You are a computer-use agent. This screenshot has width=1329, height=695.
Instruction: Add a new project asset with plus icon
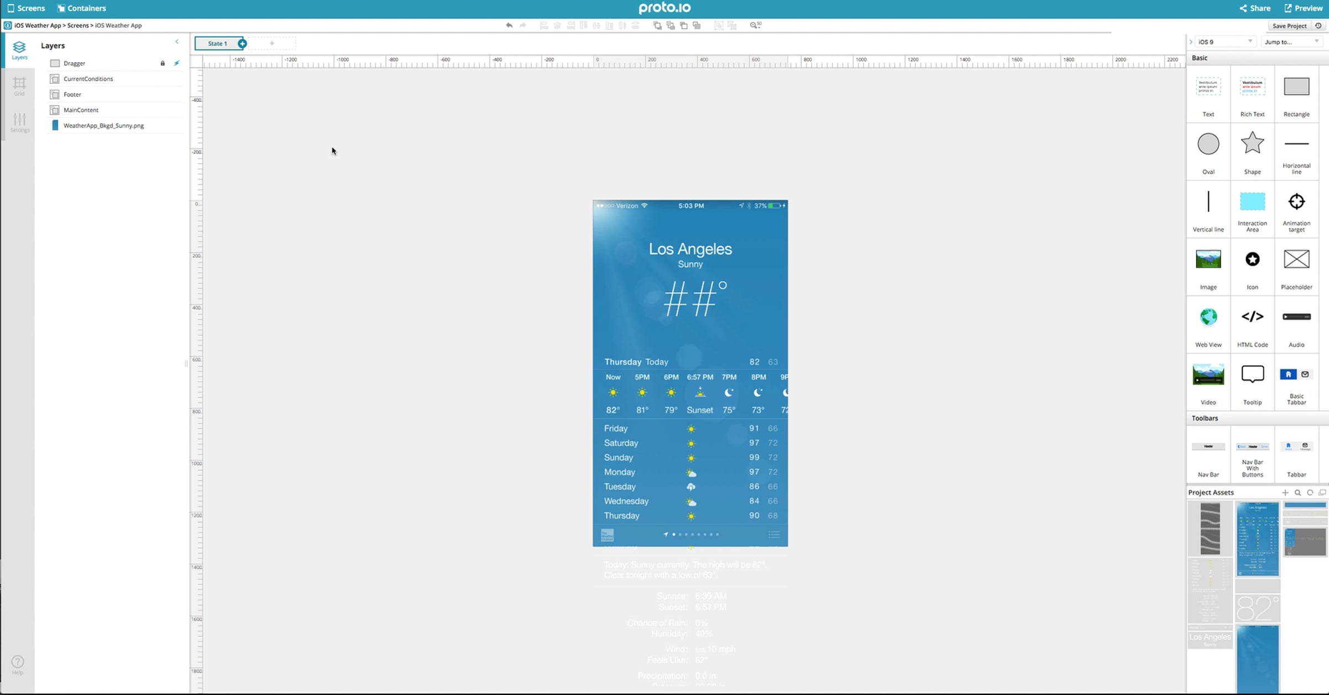pyautogui.click(x=1285, y=492)
